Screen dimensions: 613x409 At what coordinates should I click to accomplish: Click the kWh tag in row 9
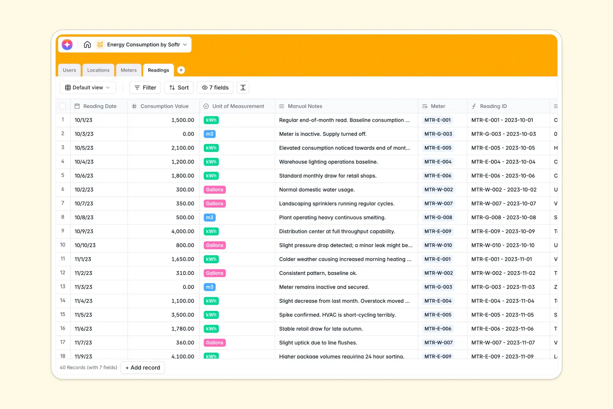point(211,231)
